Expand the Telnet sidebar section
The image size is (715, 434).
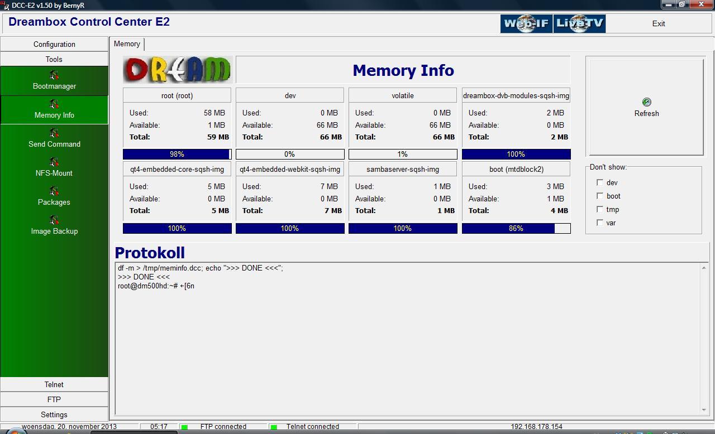coord(54,384)
